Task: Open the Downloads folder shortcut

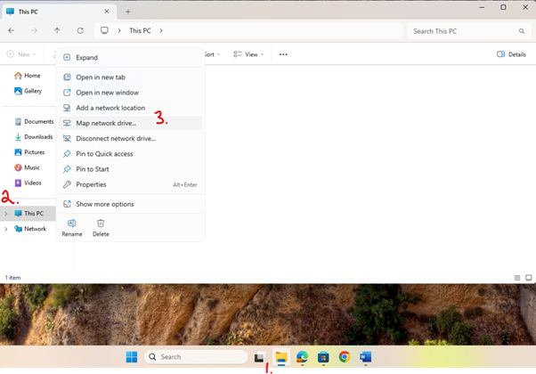Action: click(x=34, y=137)
